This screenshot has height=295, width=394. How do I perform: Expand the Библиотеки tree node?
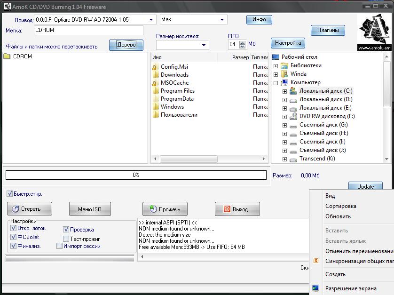[x=276, y=66]
